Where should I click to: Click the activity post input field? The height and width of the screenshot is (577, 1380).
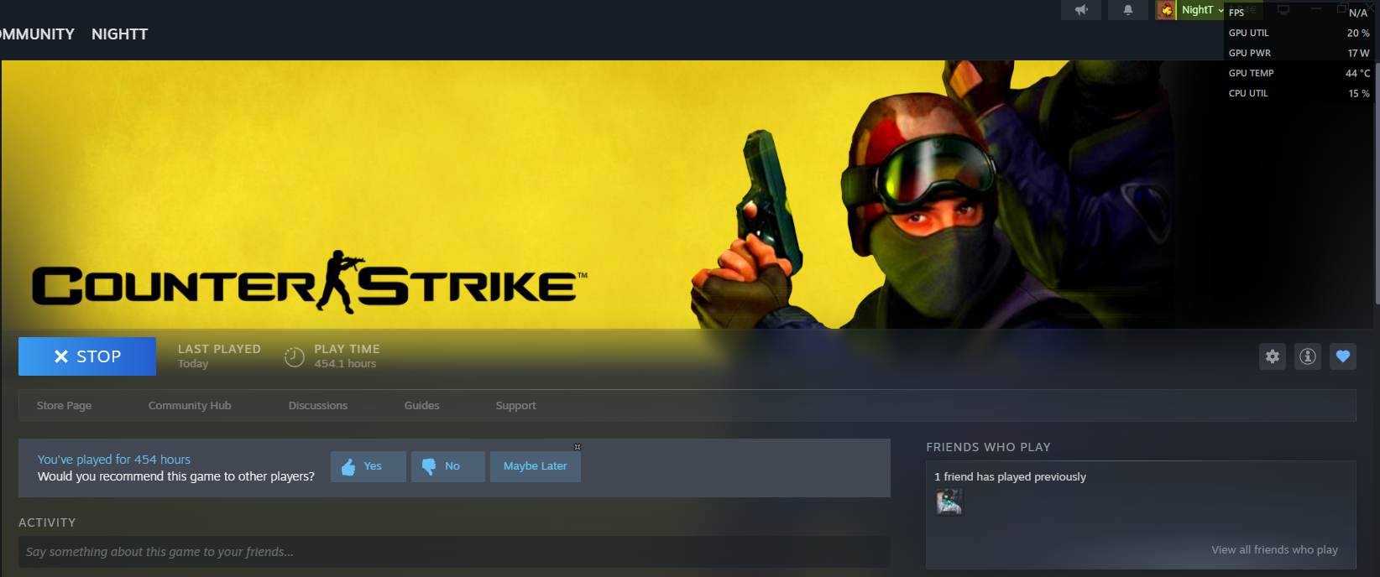pos(453,552)
